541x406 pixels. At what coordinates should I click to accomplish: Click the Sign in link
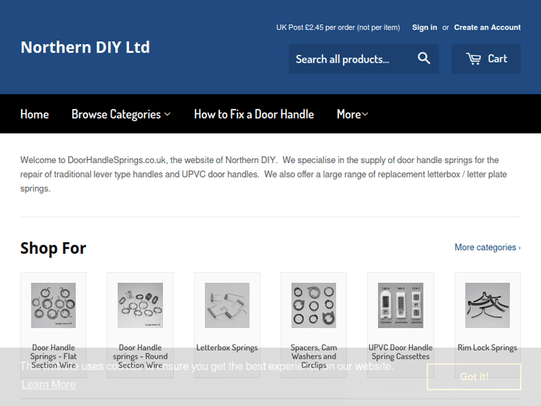click(x=424, y=27)
